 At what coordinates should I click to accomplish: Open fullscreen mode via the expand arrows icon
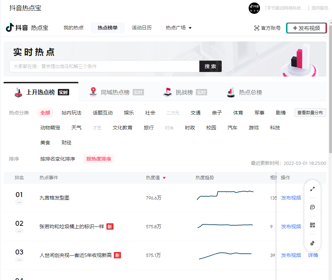point(312,189)
